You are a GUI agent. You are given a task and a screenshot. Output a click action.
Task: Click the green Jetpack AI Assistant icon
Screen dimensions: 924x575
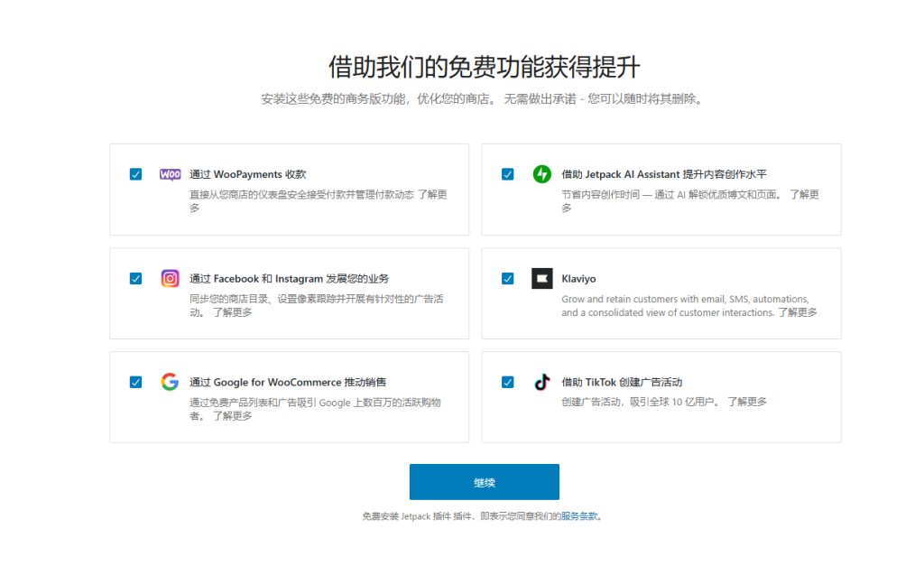tap(541, 173)
